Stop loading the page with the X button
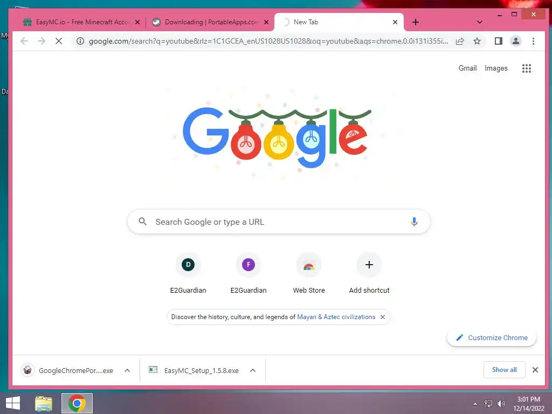The height and width of the screenshot is (414, 552). pos(59,41)
